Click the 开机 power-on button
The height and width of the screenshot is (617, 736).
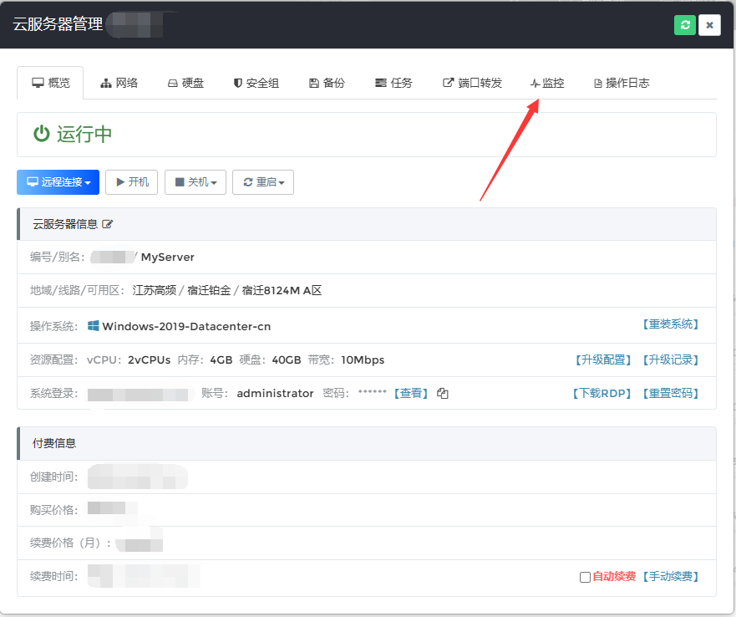[x=131, y=182]
